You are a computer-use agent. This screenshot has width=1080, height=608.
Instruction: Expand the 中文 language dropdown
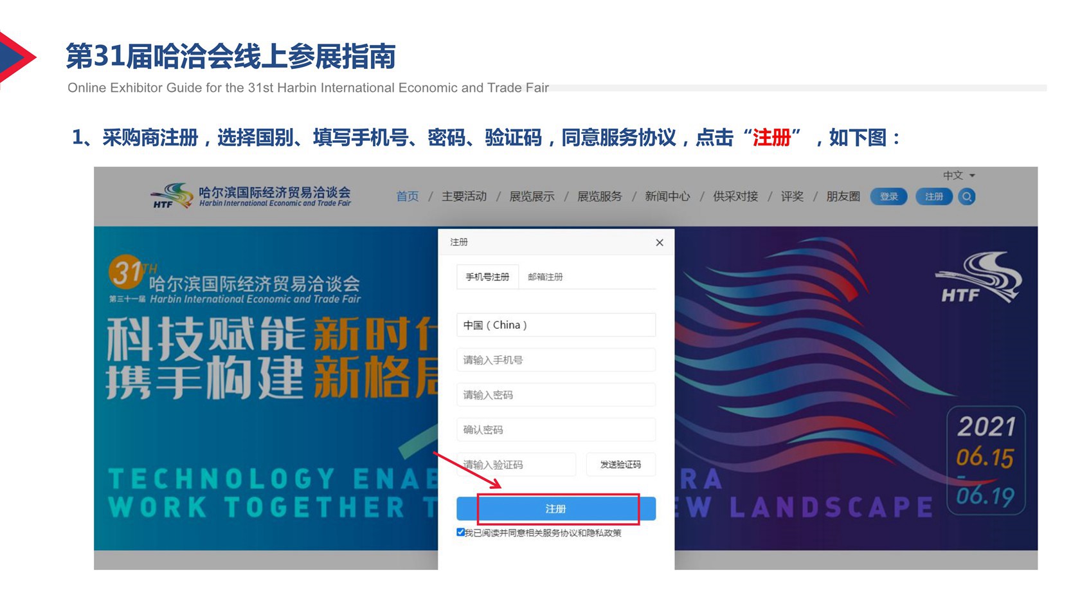click(x=959, y=176)
